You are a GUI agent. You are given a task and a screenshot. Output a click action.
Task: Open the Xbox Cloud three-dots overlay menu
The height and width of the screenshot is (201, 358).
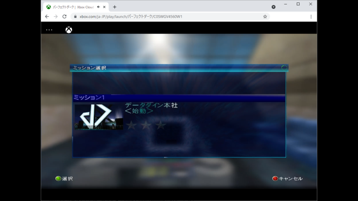[x=49, y=30]
